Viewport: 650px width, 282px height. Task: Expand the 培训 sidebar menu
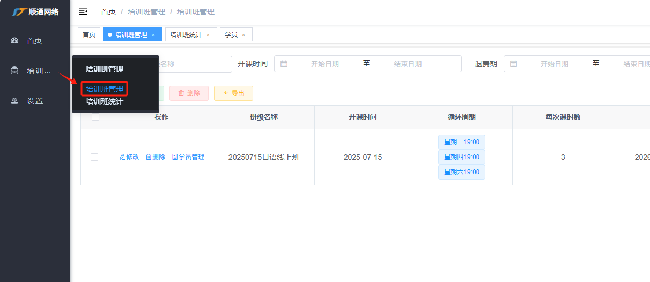(35, 70)
